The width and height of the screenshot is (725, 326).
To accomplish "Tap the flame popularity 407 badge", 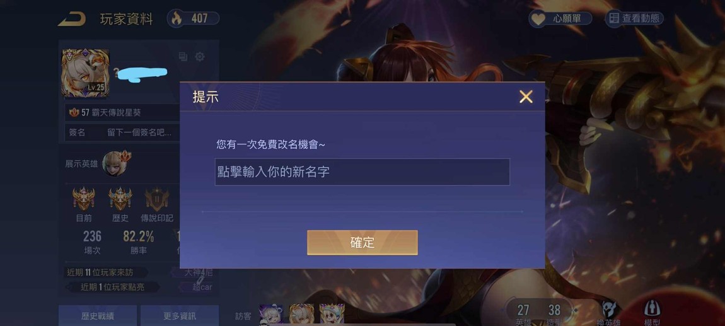I will click(194, 18).
